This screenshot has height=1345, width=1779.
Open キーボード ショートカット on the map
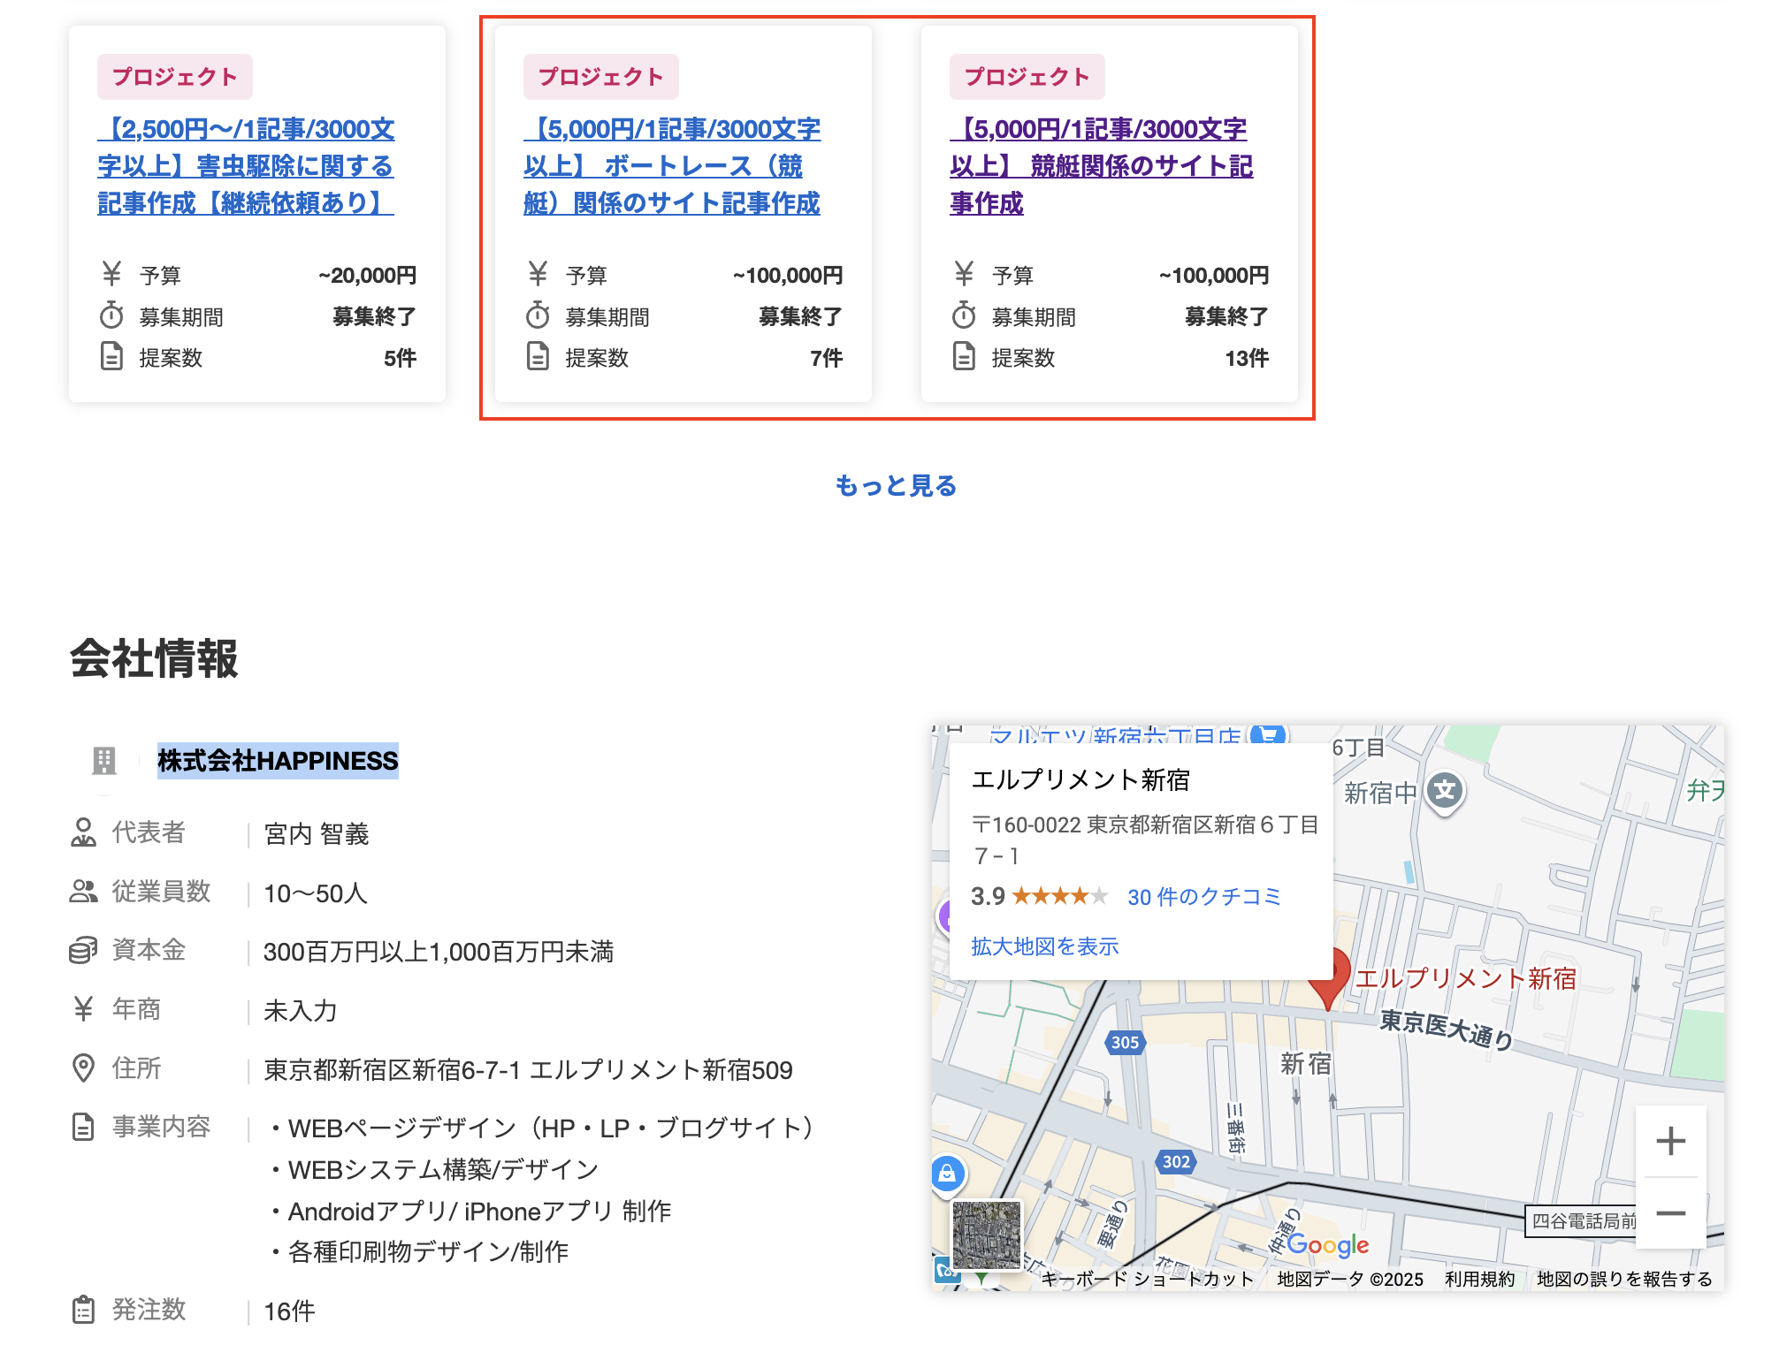coord(1147,1279)
